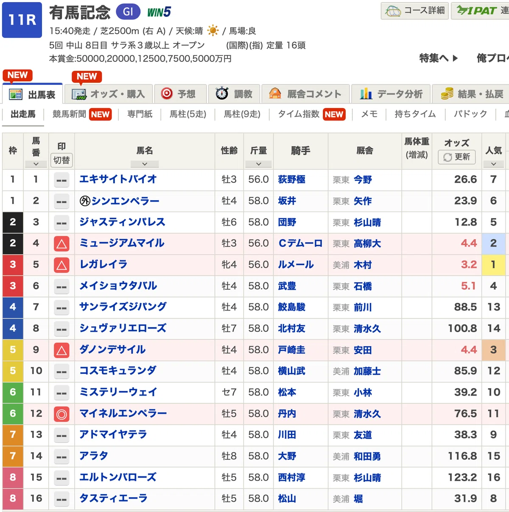Viewport: 509px width, 512px height.
Task: Click the WIN5 logo
Action: [x=159, y=12]
